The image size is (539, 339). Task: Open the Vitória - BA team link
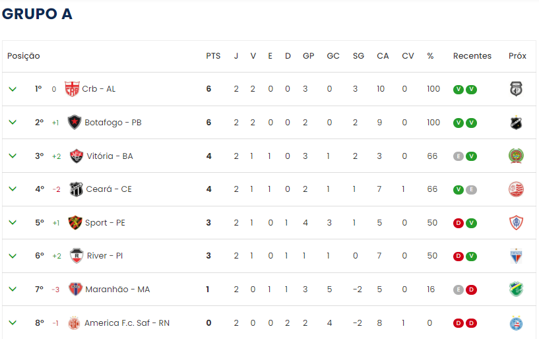(110, 156)
